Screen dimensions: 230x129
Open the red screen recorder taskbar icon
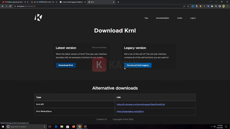tap(85, 127)
